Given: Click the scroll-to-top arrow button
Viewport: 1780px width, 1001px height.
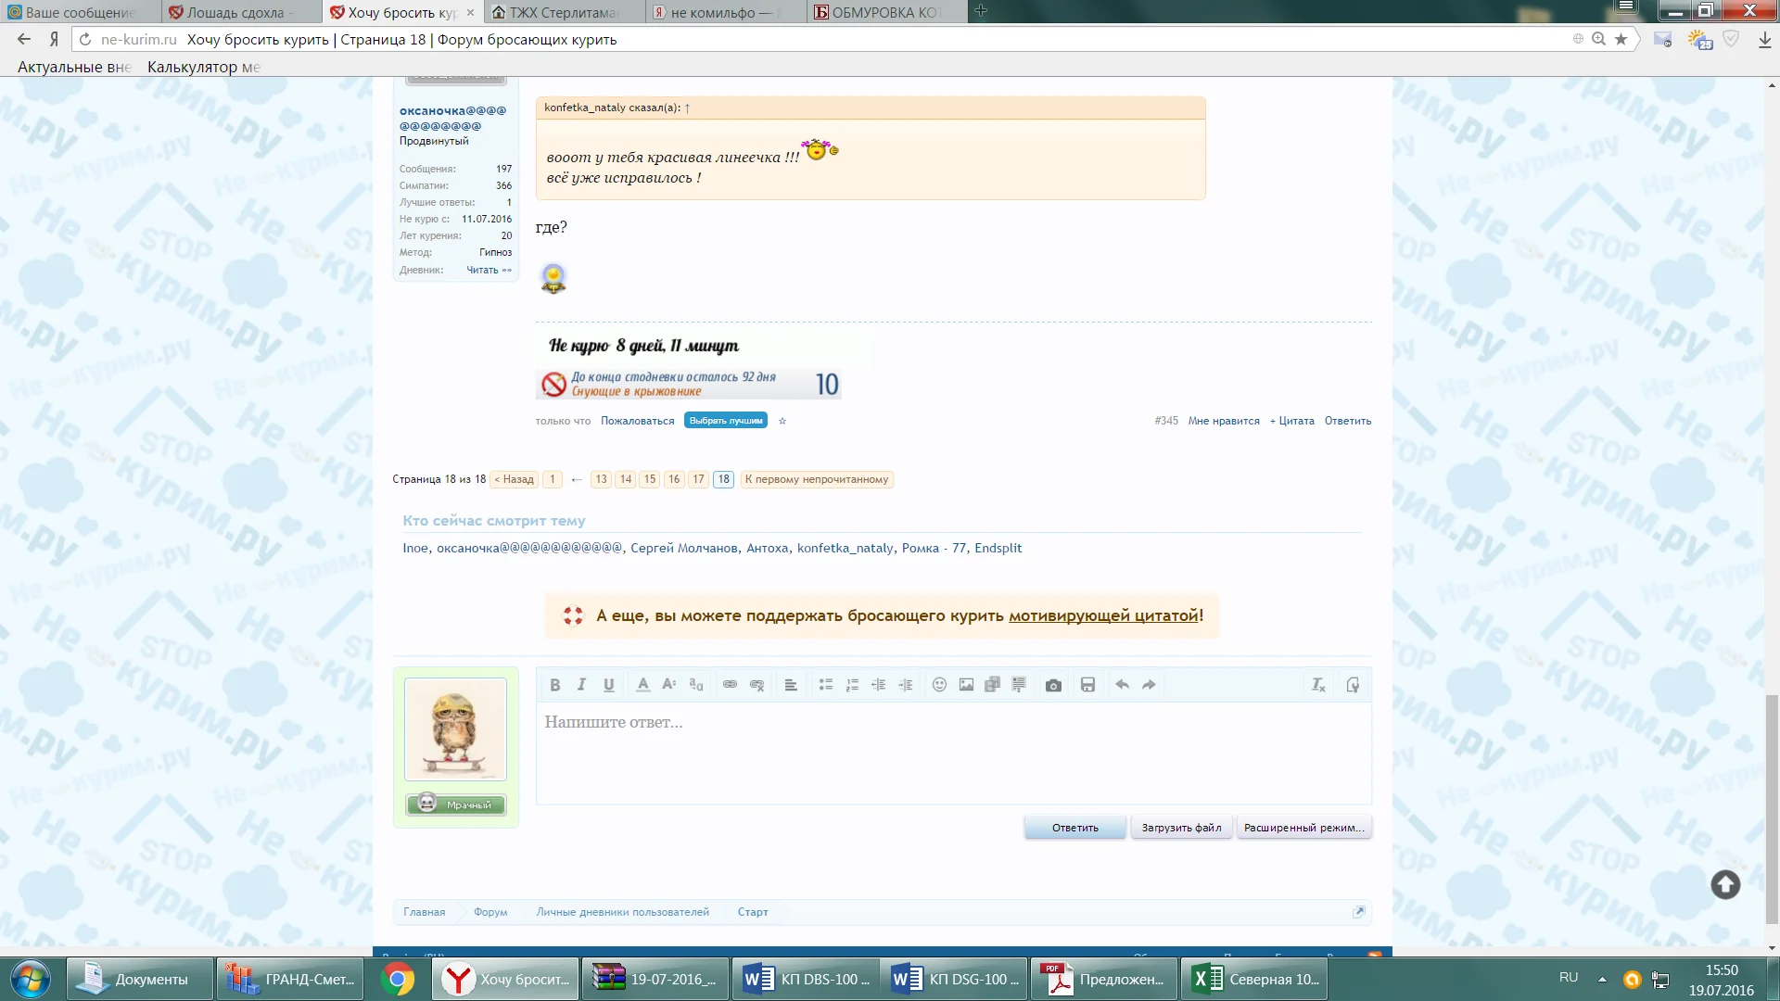Looking at the screenshot, I should click(1724, 884).
